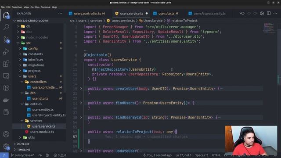
Task: Open the Terminal menu
Action: pyautogui.click(x=46, y=7)
